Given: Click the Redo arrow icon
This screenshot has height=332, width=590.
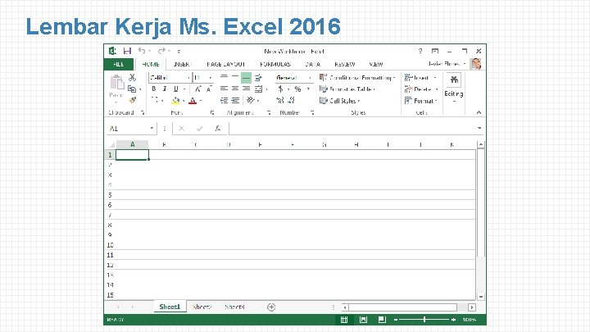Looking at the screenshot, I should coord(161,51).
